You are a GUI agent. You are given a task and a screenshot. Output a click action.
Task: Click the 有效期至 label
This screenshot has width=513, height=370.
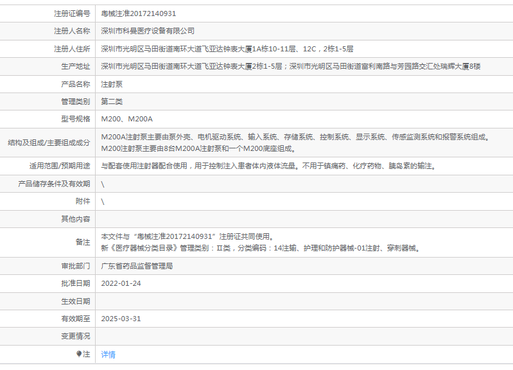pyautogui.click(x=76, y=319)
